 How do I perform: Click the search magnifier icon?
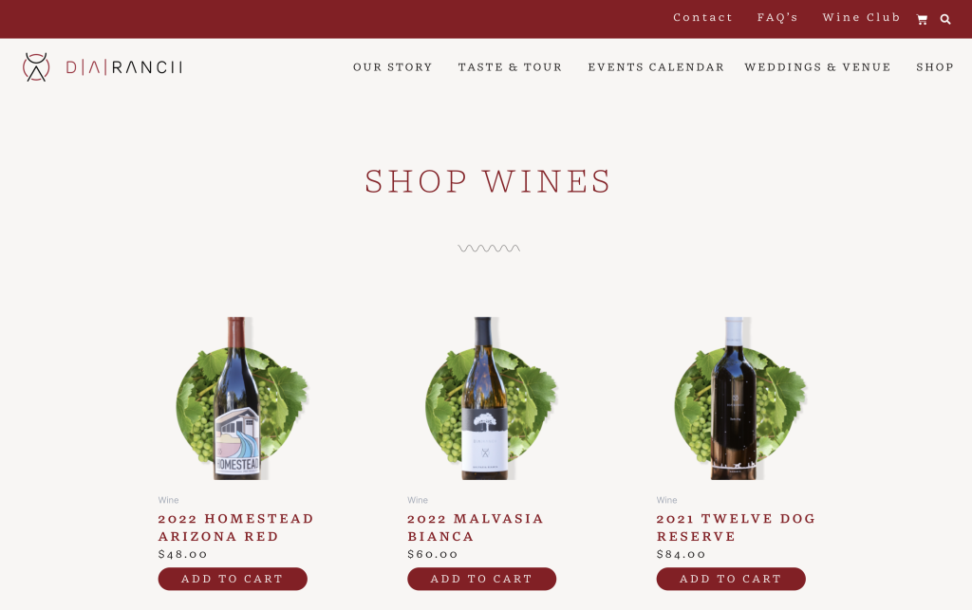point(945,19)
